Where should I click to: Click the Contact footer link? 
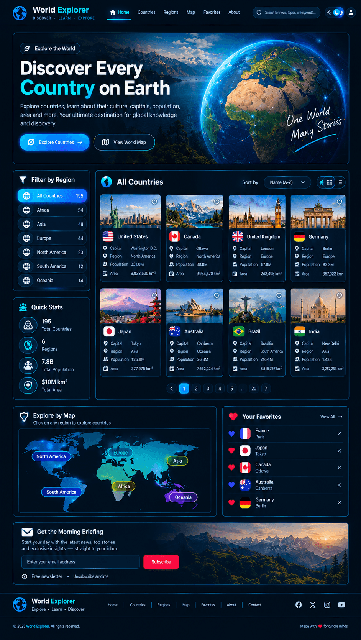254,605
